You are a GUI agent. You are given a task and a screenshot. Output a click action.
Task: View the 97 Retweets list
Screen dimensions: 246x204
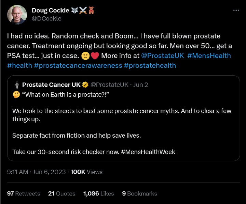24,193
